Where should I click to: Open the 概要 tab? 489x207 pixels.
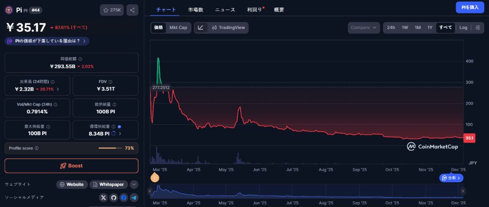pos(279,10)
